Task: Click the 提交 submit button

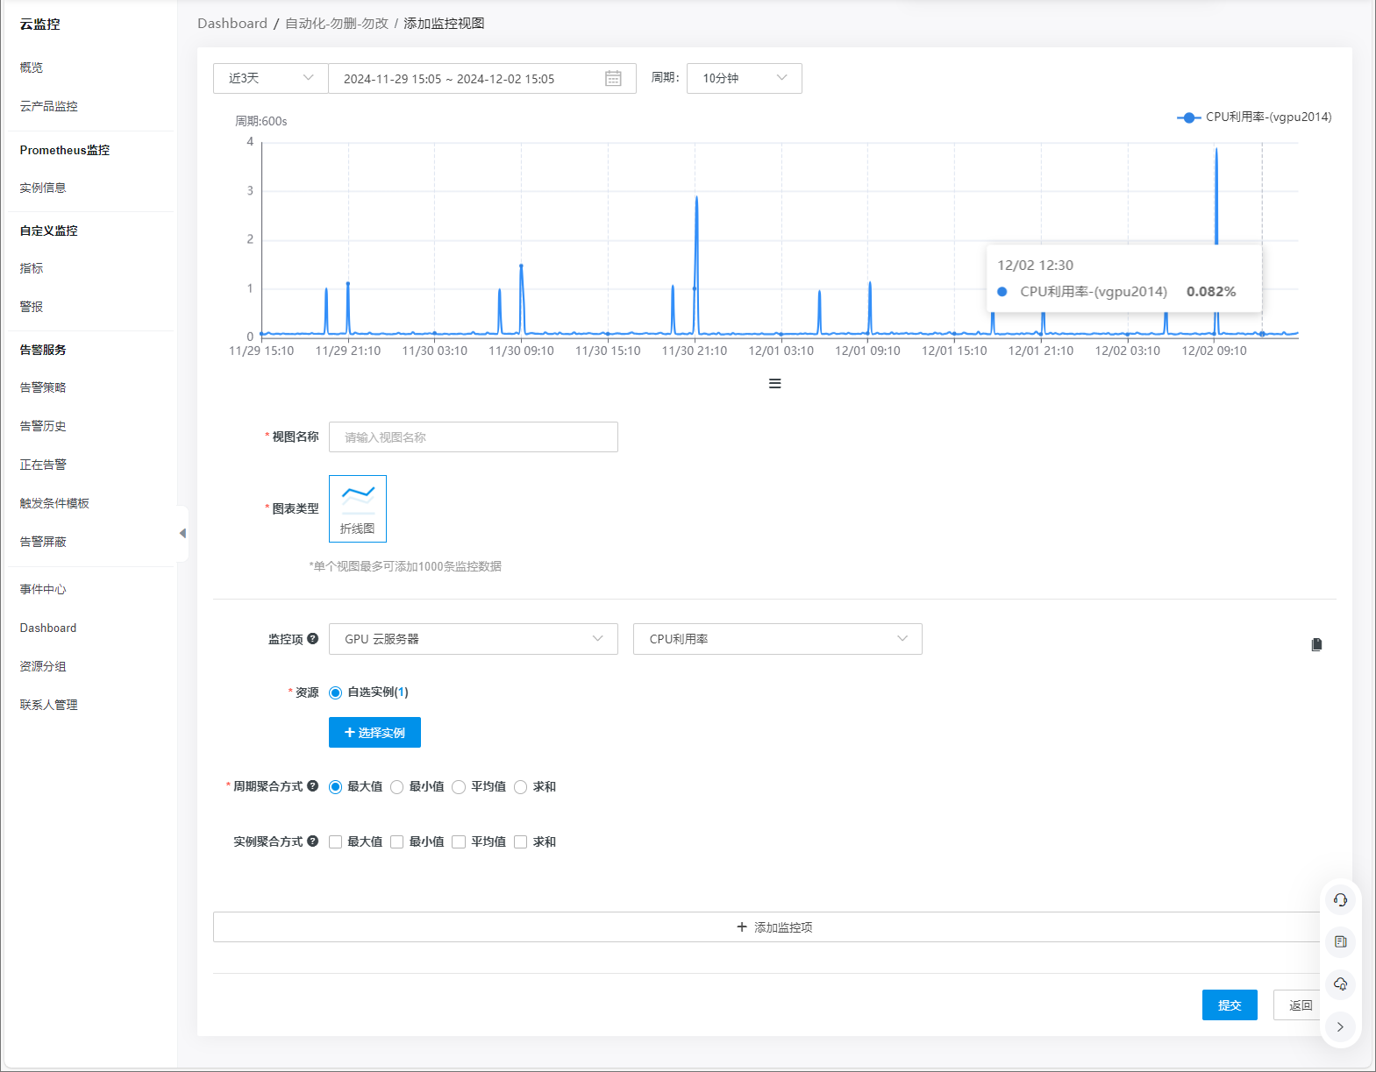Action: coord(1229,1005)
